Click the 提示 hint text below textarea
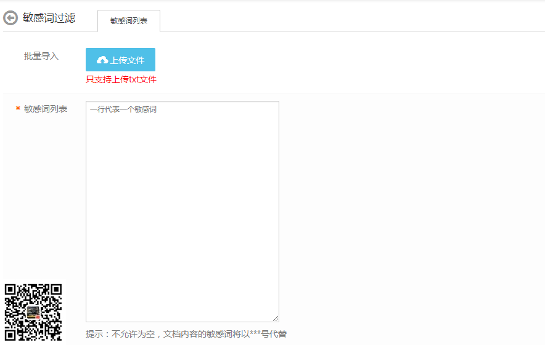Viewport: 545px width, 345px height. 186,334
